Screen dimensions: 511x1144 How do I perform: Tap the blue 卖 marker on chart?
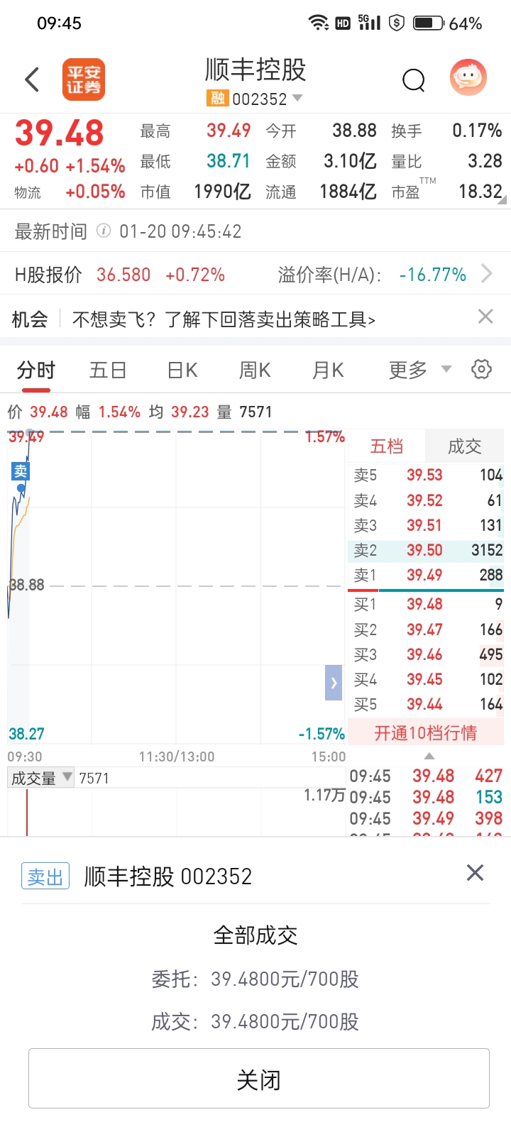[x=21, y=471]
